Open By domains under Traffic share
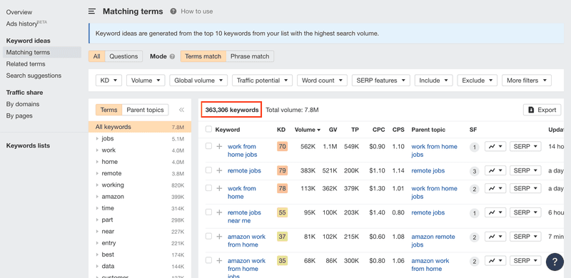Image resolution: width=571 pixels, height=278 pixels. 23,104
